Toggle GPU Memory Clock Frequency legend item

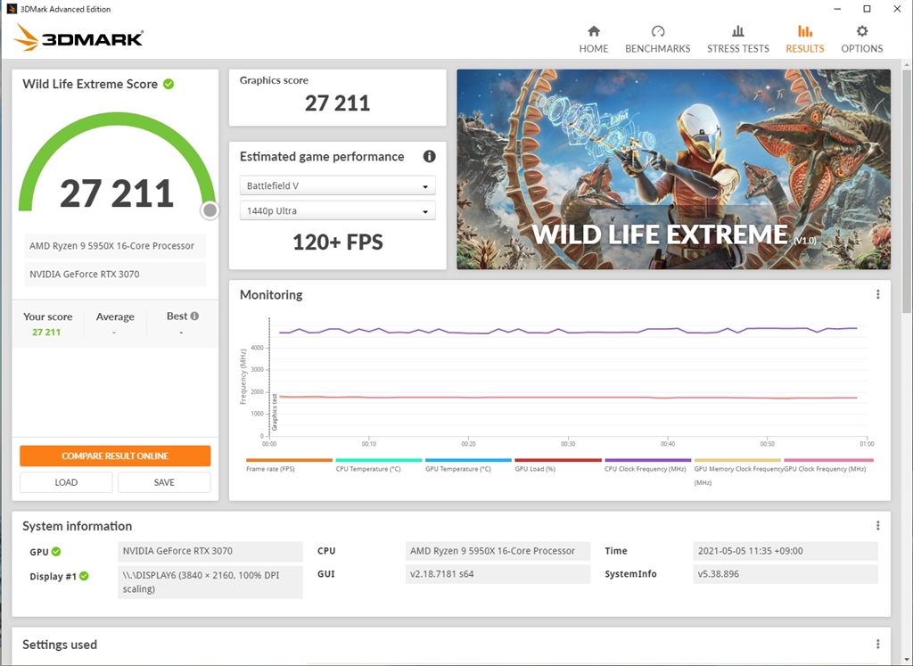(737, 472)
